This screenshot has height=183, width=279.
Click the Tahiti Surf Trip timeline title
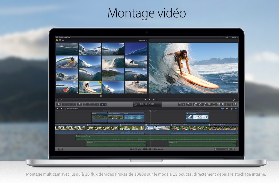[72, 109]
